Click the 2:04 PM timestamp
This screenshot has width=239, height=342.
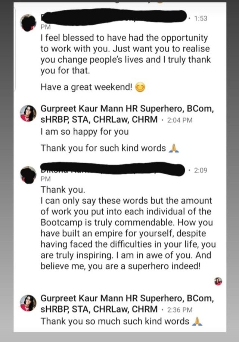pyautogui.click(x=180, y=120)
